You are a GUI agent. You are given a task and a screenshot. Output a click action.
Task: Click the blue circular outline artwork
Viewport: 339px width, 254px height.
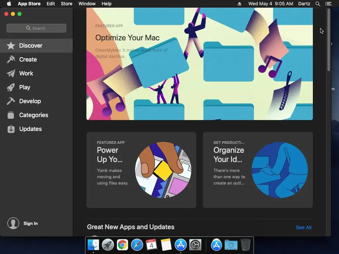(280, 170)
